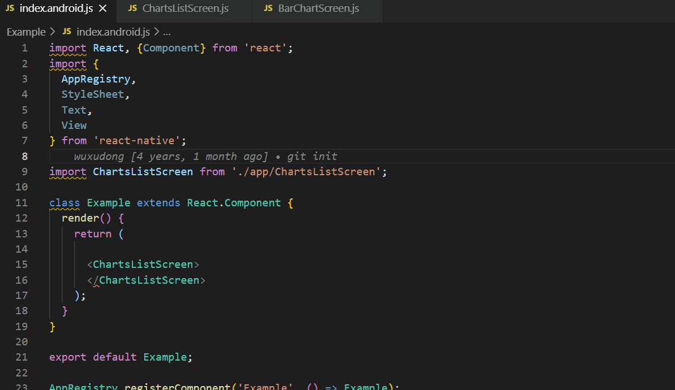This screenshot has height=390, width=675.
Task: Click the git blame annotation on line 8
Action: coord(209,156)
